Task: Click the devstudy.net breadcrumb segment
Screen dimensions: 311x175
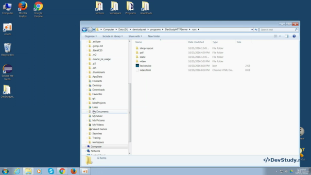Action: coord(139,29)
